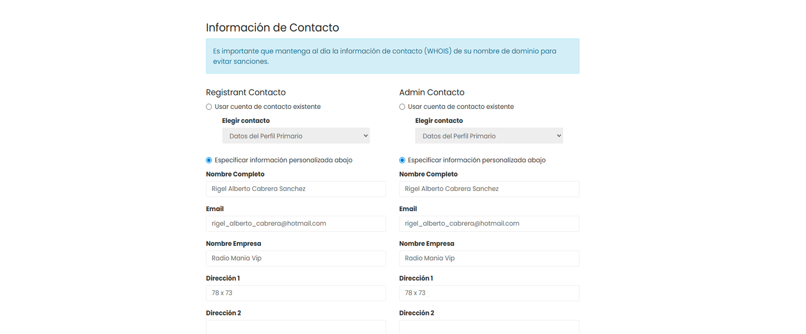Click Admin Dirección 2 empty field
The height and width of the screenshot is (334, 806).
[489, 327]
